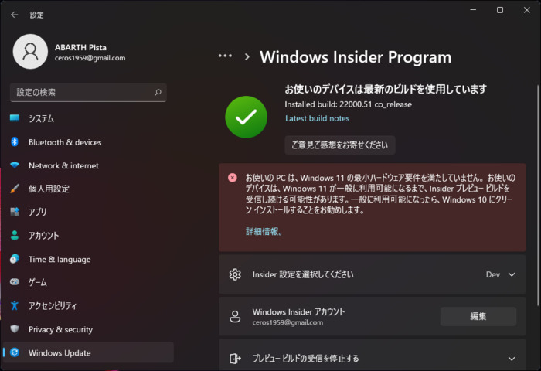541x371 pixels.
Task: Open アクセシビリティ settings text
Action: 53,306
